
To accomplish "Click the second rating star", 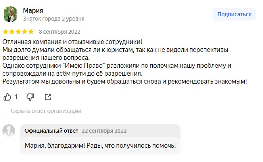I will [x=12, y=31].
